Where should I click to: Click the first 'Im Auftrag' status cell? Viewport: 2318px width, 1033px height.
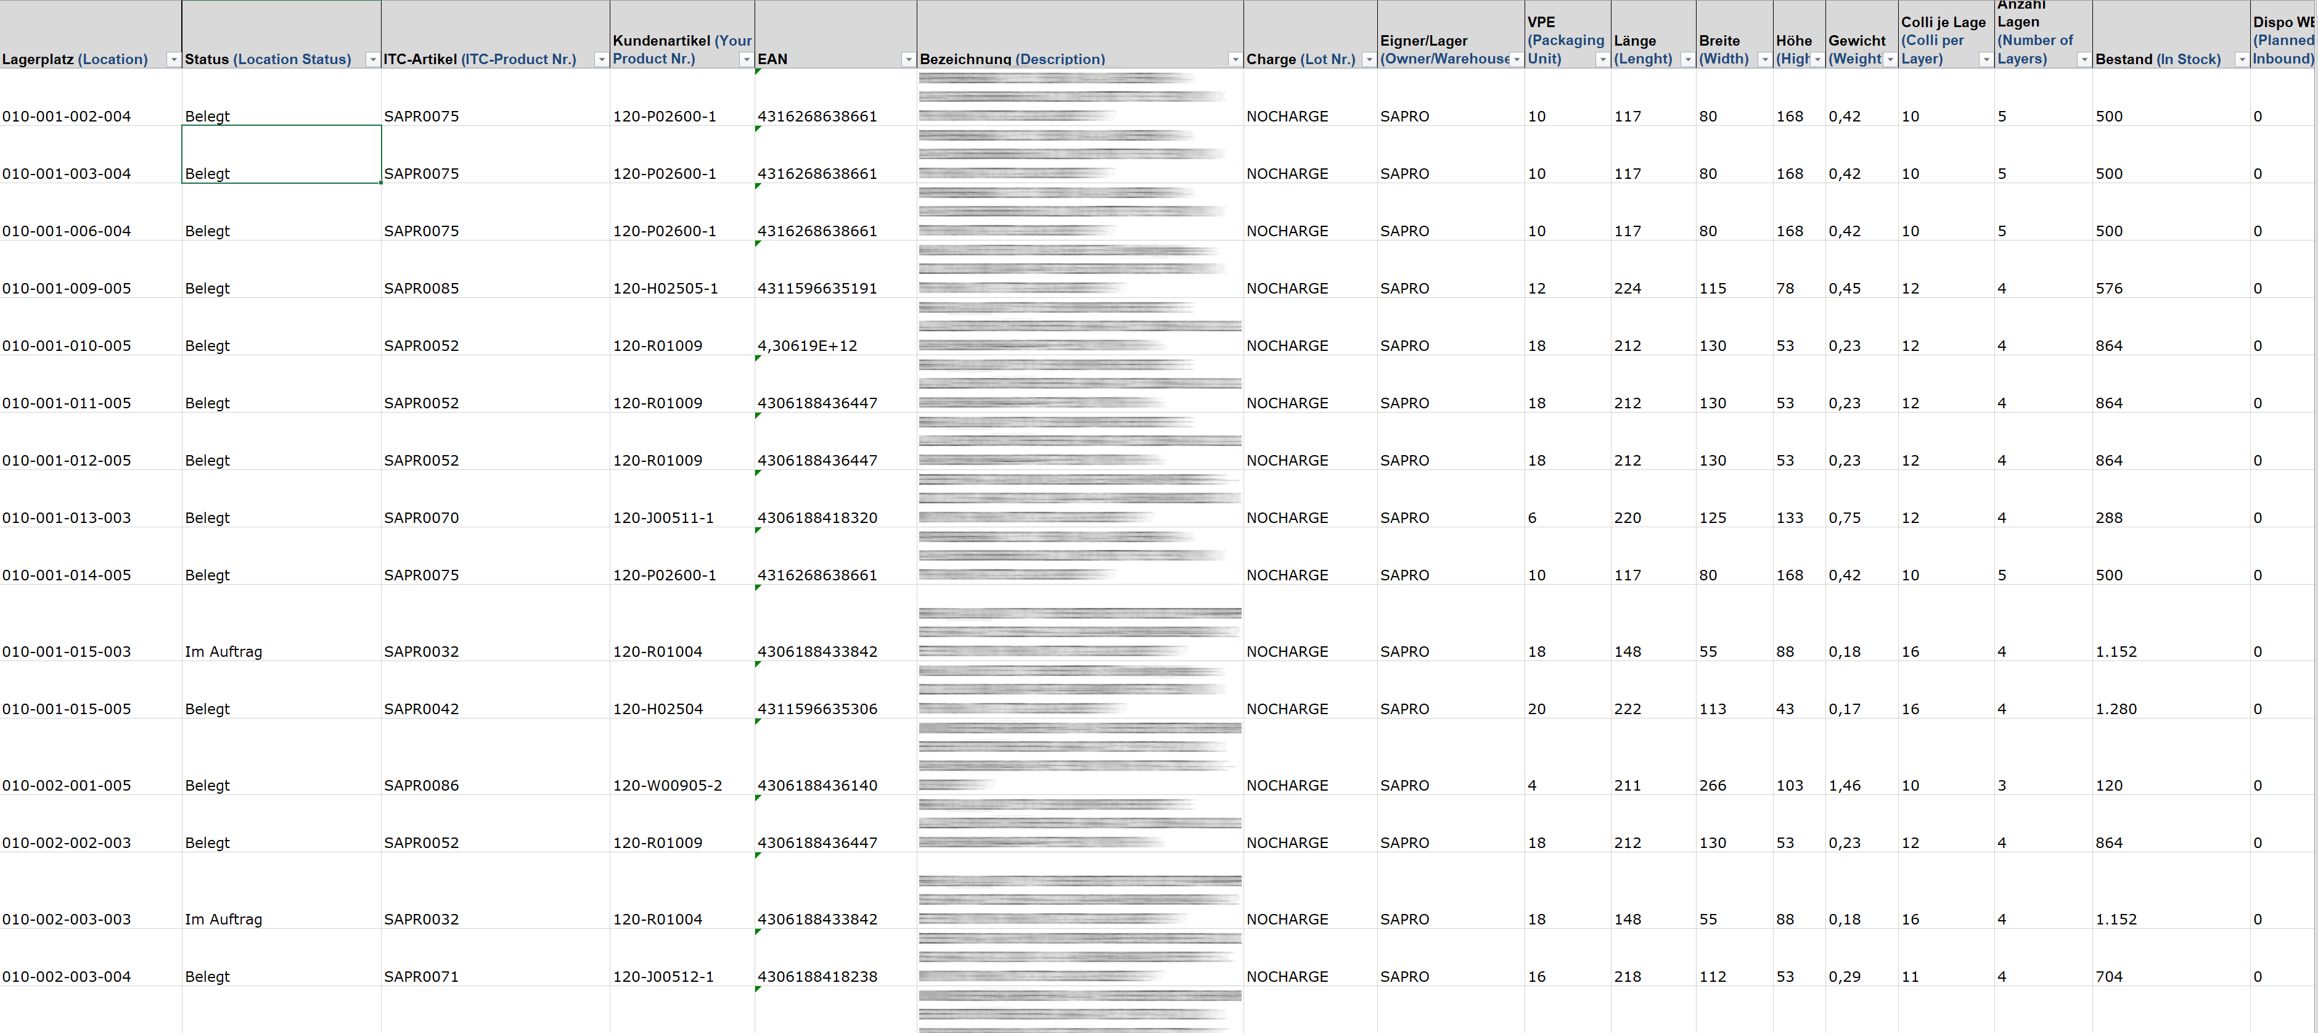pos(223,651)
